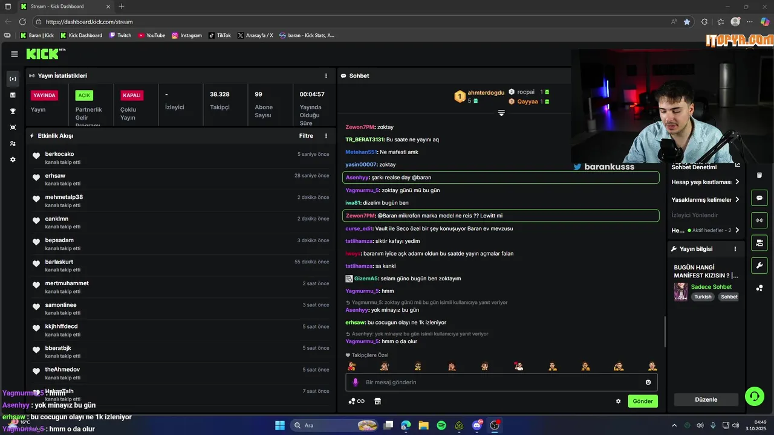Toggle the chat panel icon in the right rail
This screenshot has height=435, width=774.
[x=759, y=198]
